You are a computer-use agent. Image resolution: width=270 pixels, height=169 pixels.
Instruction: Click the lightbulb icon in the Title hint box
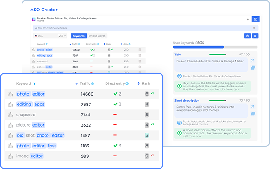[179, 86]
